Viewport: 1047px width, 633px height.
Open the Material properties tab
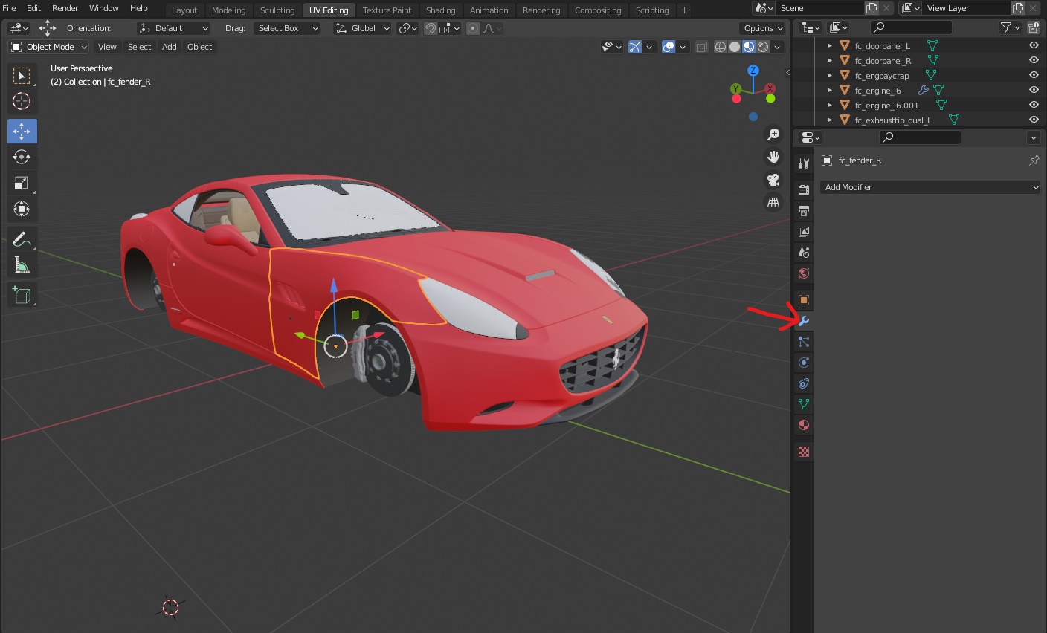click(804, 425)
